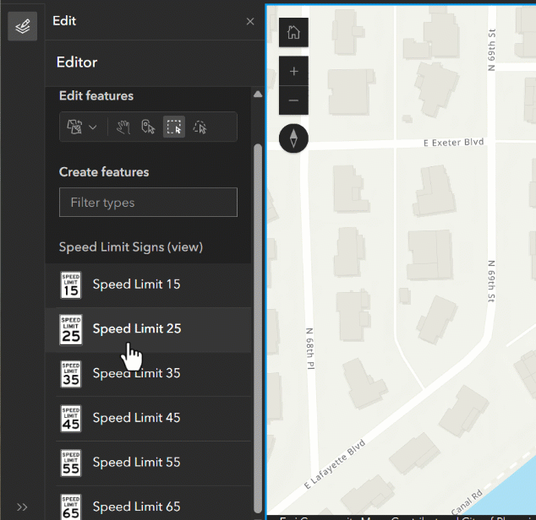Focus the Filter types input field
Screen dimensions: 536x520
148,202
